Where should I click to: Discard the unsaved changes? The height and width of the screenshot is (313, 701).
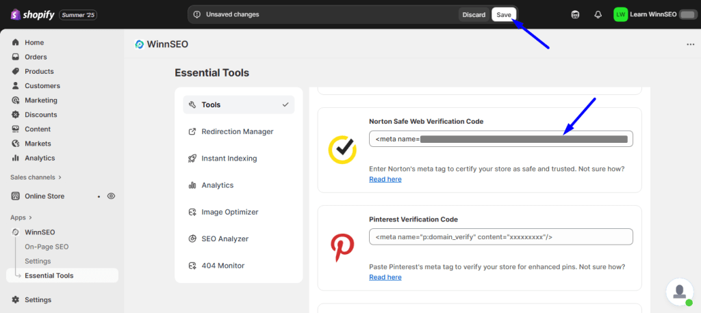click(x=474, y=15)
